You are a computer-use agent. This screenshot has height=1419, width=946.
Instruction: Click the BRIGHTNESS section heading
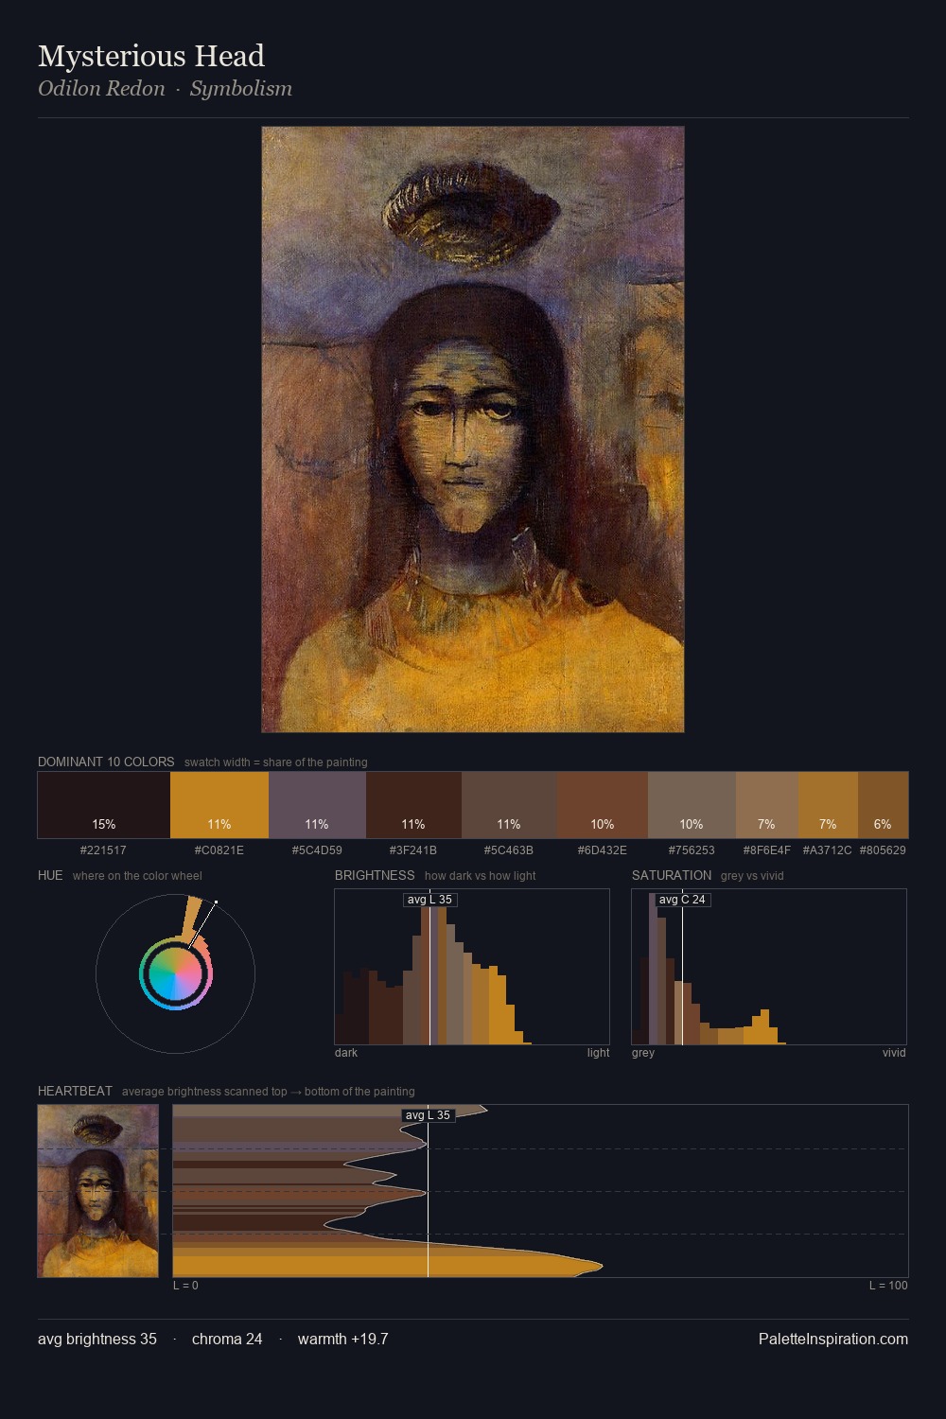(375, 875)
